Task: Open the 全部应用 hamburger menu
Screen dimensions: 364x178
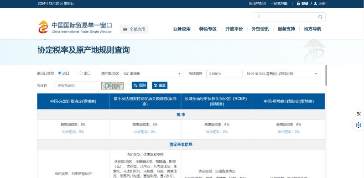Action: (134, 29)
